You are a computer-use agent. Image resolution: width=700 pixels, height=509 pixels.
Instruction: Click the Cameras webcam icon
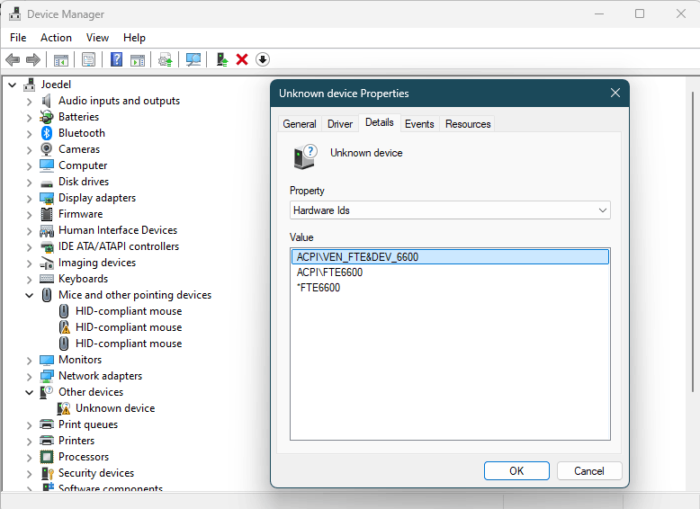(47, 149)
